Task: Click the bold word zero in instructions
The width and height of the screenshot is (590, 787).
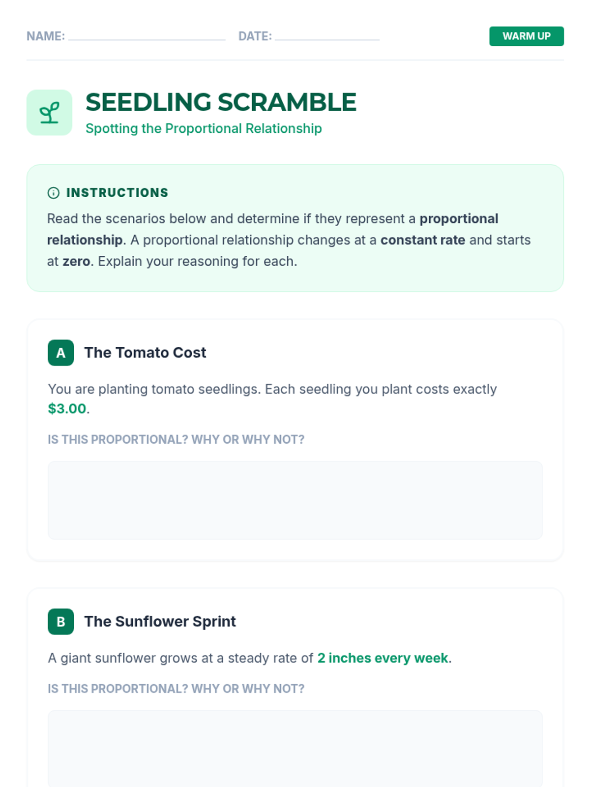Action: click(x=76, y=261)
